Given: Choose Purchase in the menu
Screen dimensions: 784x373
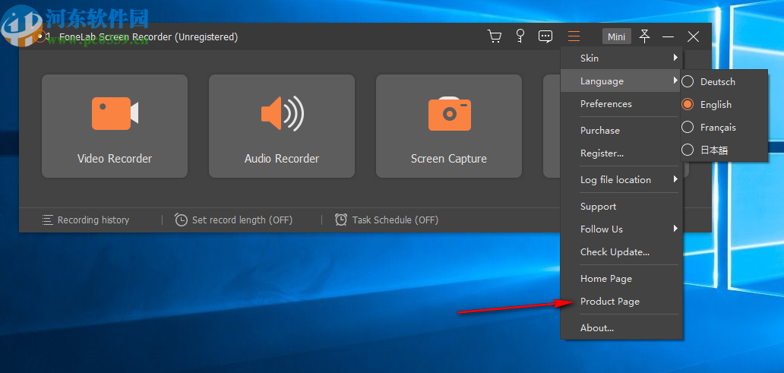Looking at the screenshot, I should pyautogui.click(x=620, y=131).
